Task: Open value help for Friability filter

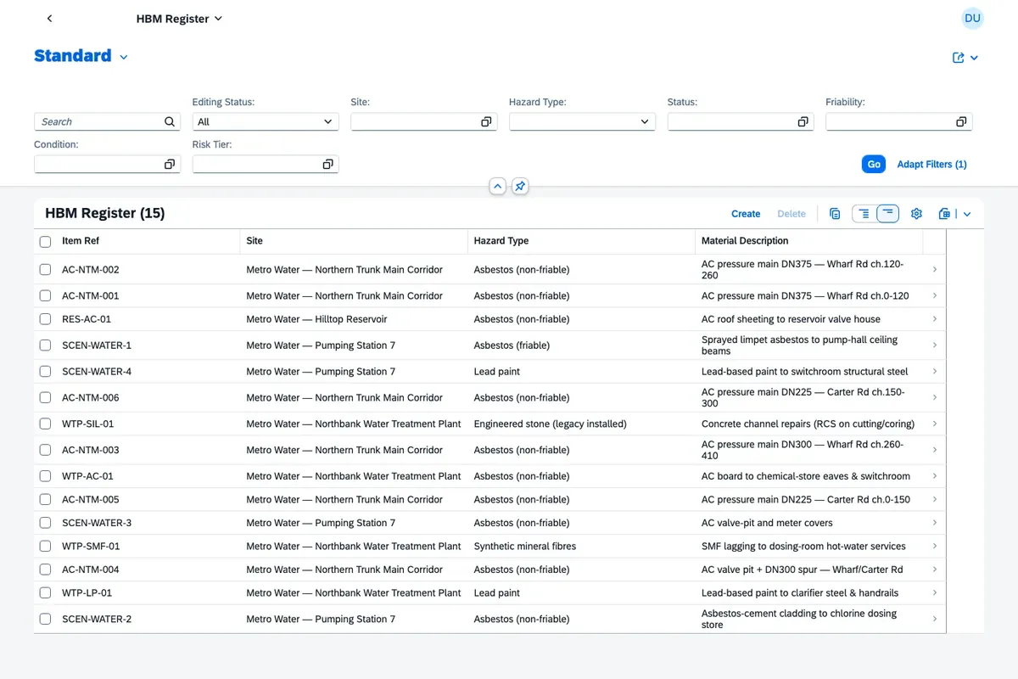Action: (961, 121)
